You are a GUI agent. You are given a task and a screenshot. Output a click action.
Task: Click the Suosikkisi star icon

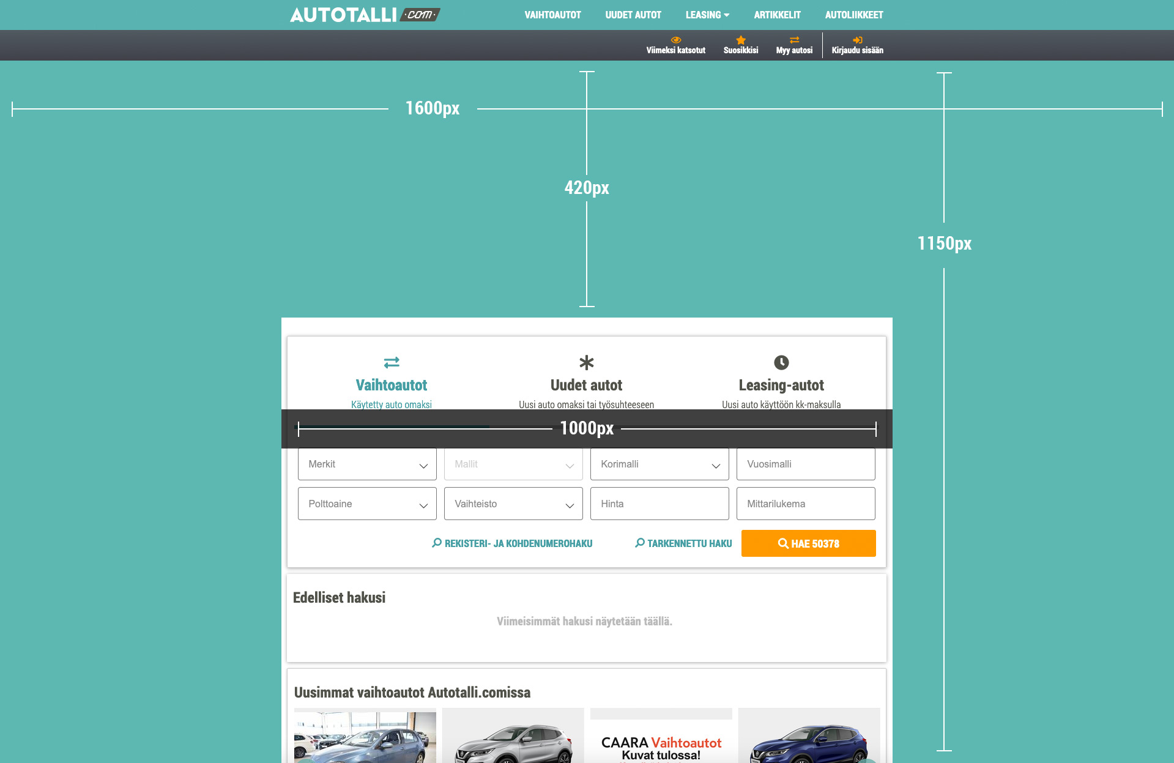pyautogui.click(x=740, y=40)
